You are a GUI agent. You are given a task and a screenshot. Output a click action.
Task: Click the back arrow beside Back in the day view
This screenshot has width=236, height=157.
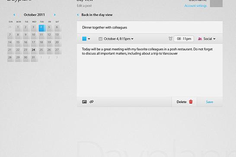[x=78, y=15]
